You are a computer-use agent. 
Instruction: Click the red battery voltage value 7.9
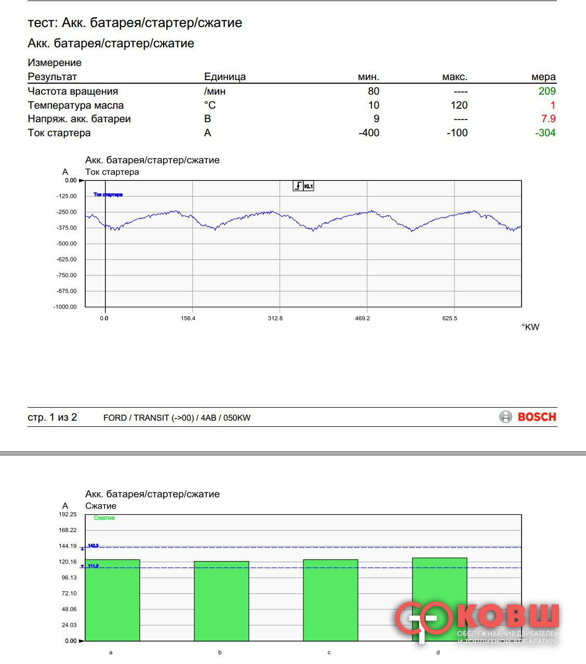(x=548, y=119)
